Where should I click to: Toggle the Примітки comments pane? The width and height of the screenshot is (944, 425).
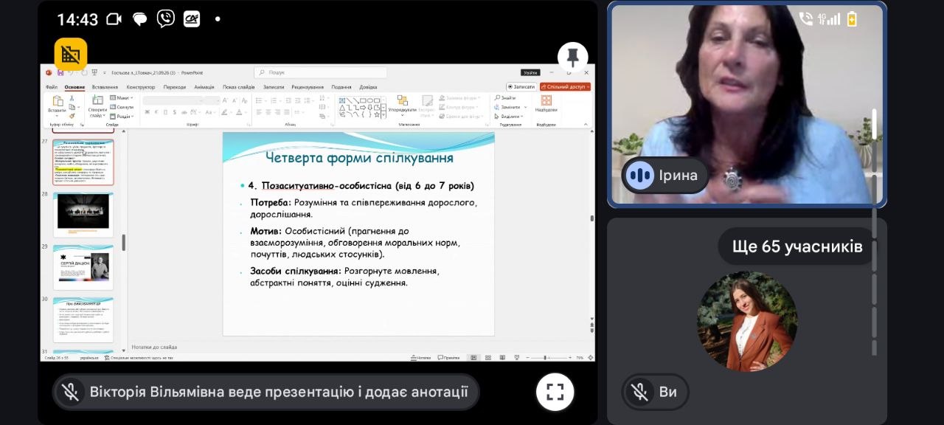[x=448, y=357]
